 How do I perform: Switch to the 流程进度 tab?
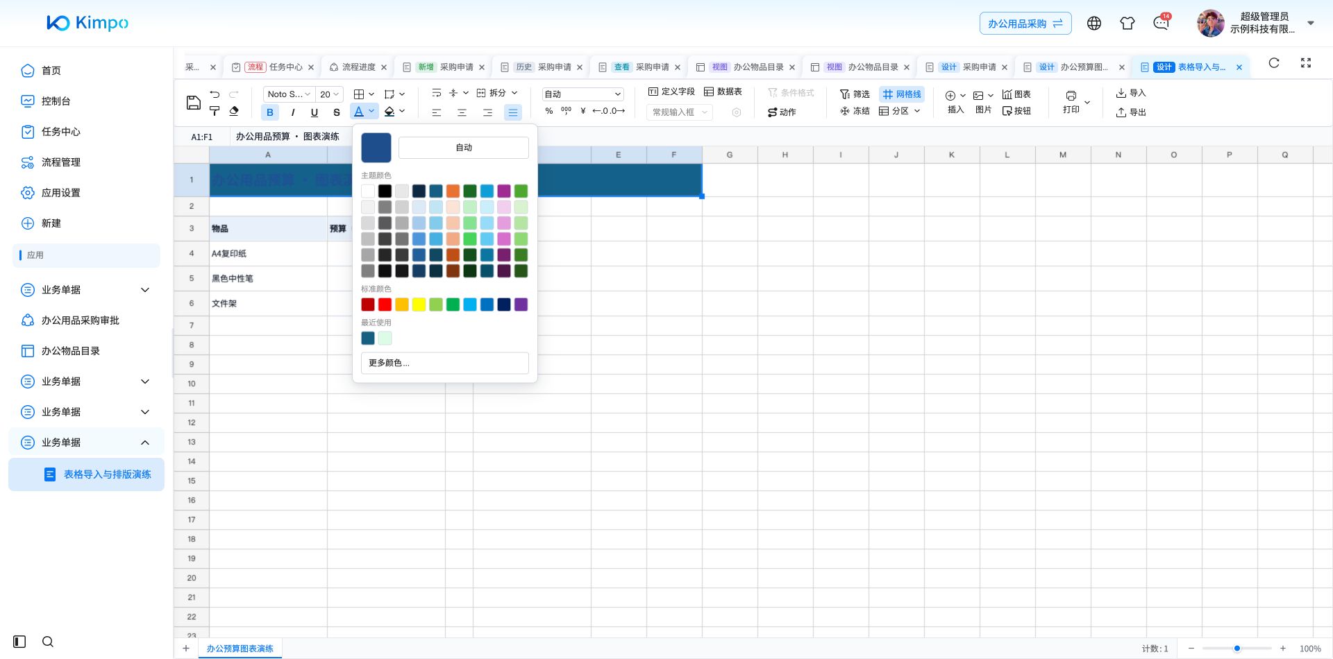pyautogui.click(x=358, y=67)
